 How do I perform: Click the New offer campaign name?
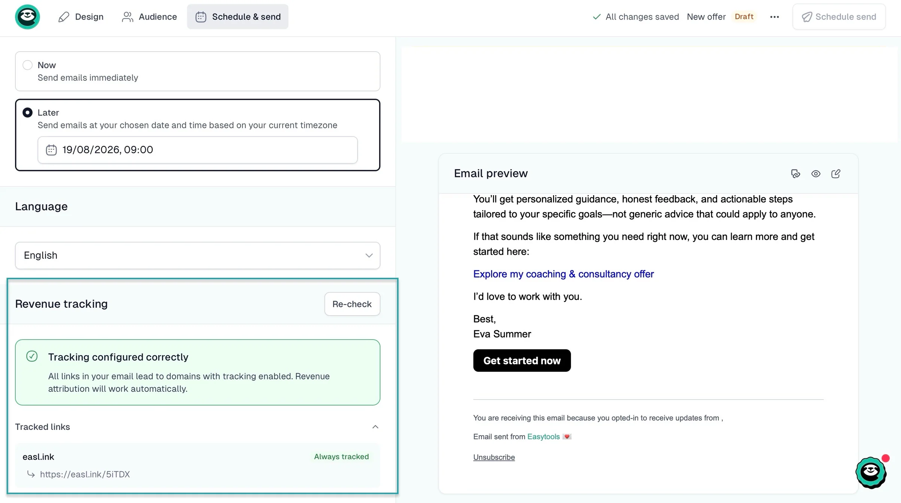[706, 17]
